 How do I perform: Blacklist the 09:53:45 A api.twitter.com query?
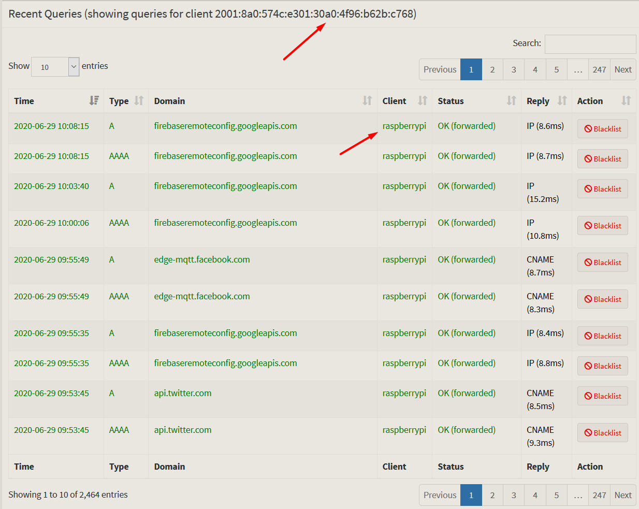pyautogui.click(x=603, y=396)
